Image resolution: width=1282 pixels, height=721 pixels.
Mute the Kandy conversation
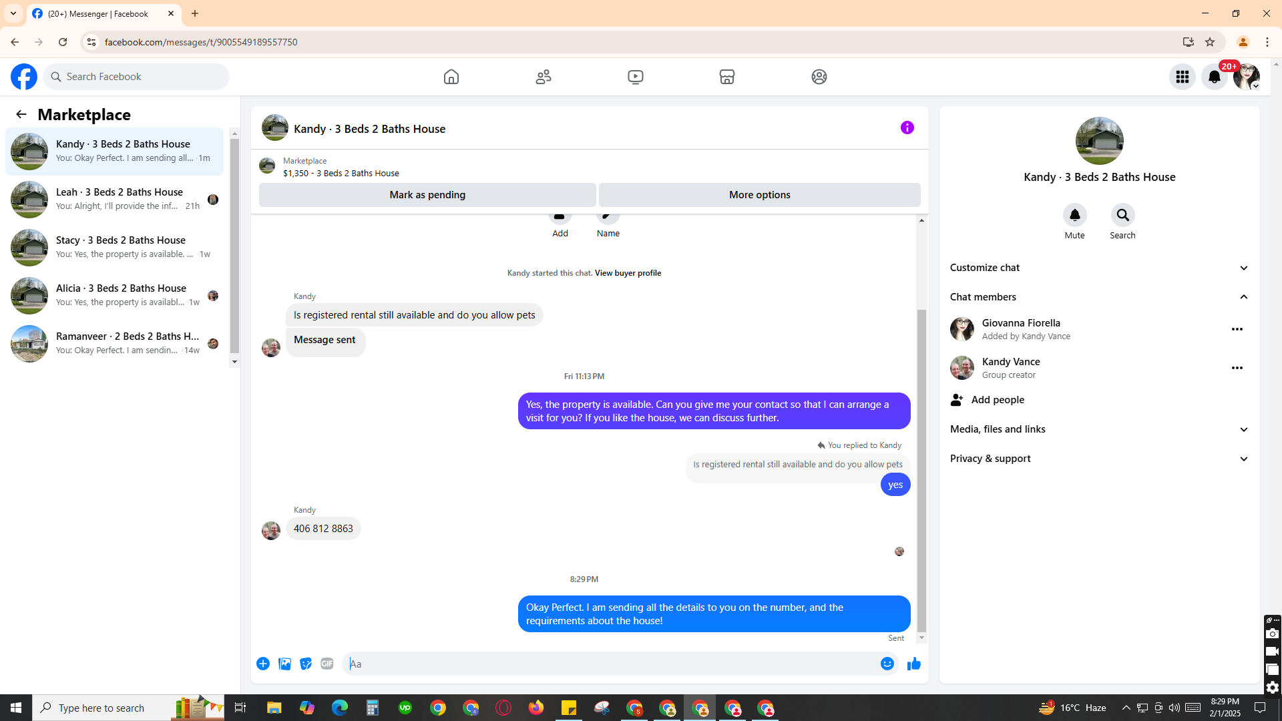click(x=1074, y=215)
